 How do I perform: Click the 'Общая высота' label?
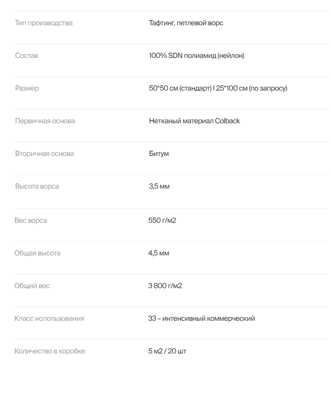(x=37, y=254)
